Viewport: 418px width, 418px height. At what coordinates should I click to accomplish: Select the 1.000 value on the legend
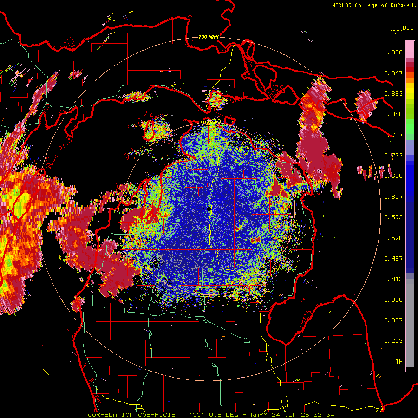tap(393, 52)
